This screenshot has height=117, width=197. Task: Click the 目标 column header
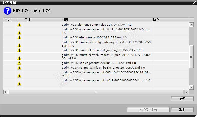[x=42, y=20]
